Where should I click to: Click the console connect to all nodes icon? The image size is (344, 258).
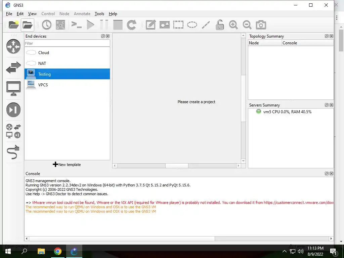[x=77, y=25]
